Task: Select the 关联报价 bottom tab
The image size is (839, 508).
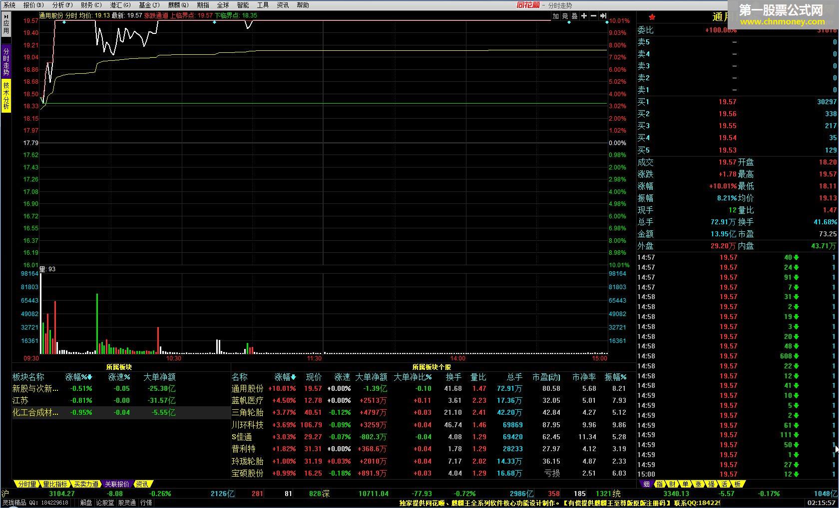Action: [117, 484]
